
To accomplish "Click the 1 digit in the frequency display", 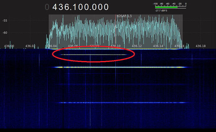I will point(75,7).
